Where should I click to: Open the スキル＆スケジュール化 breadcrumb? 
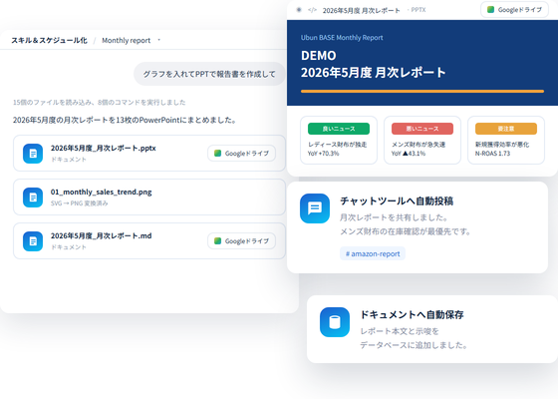tap(49, 40)
